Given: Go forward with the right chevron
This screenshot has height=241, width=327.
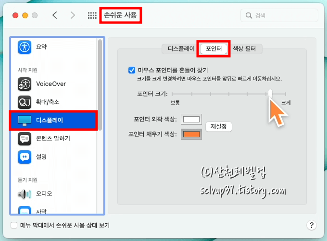Looking at the screenshot, I should click(x=73, y=15).
